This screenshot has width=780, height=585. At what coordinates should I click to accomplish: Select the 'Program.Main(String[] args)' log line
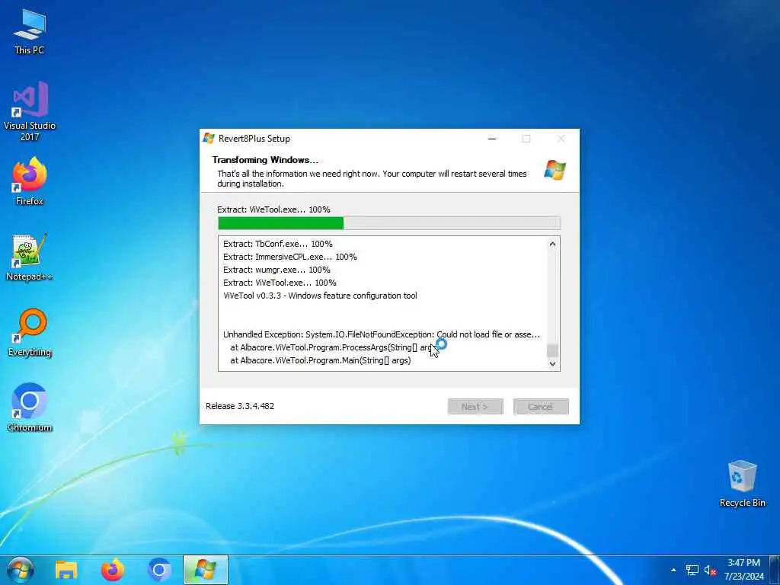point(321,360)
